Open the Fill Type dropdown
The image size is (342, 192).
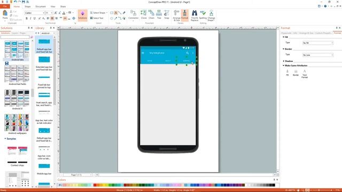click(x=318, y=43)
